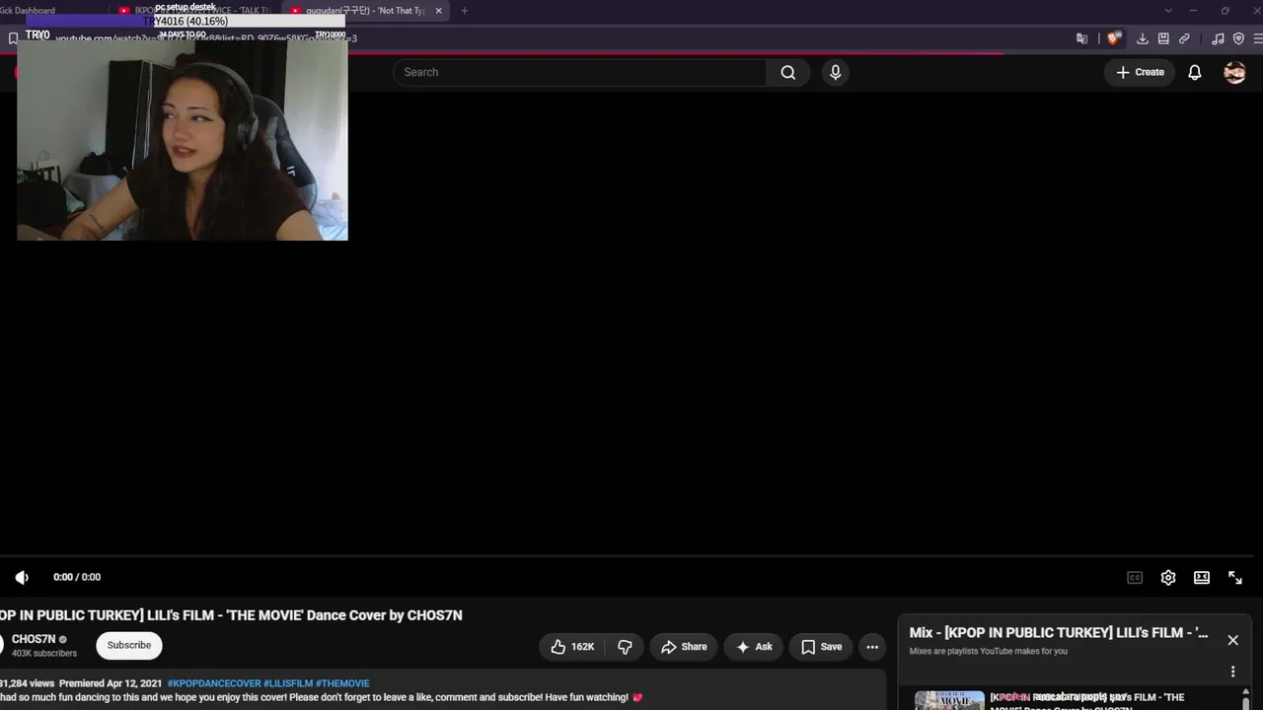The image size is (1263, 710).
Task: Follow the #KPOPDANCECOVER hashtag link
Action: (214, 683)
